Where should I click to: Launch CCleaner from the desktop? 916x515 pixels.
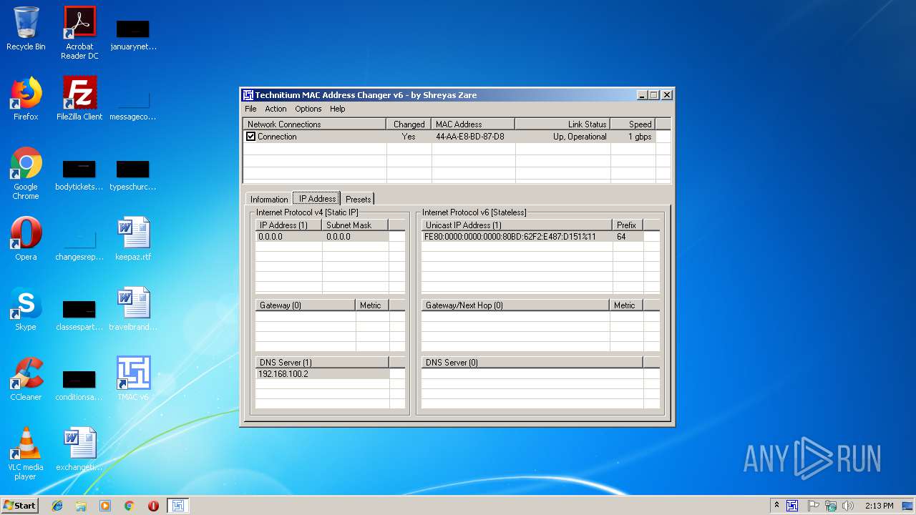pos(26,379)
